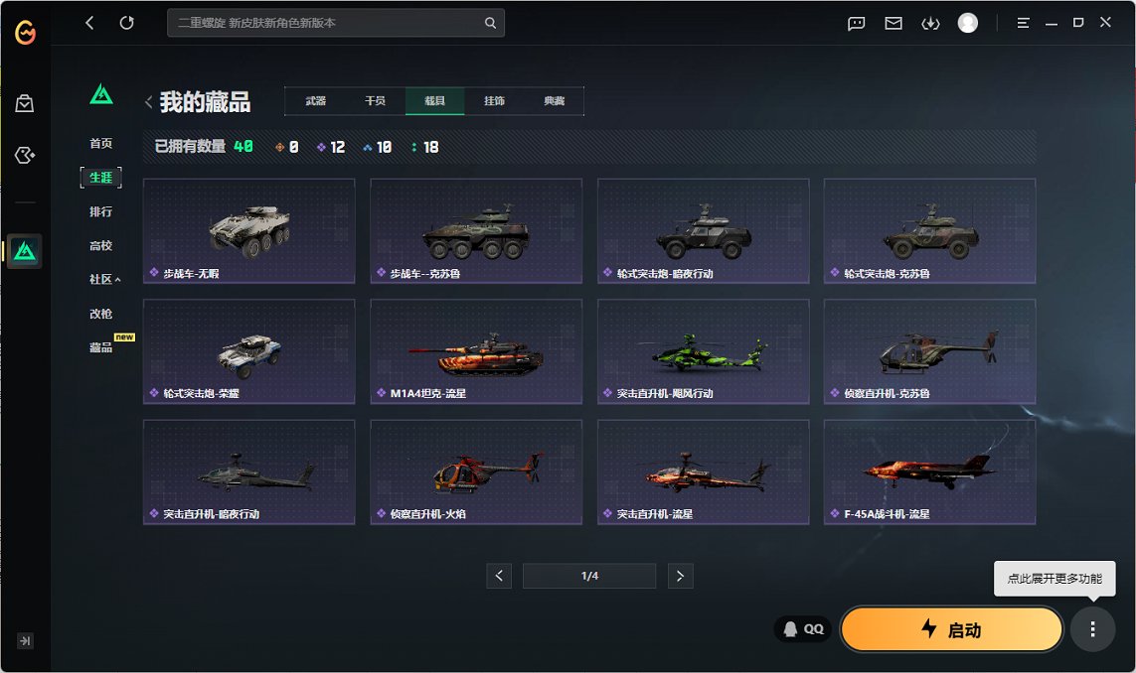This screenshot has width=1136, height=673.
Task: Select the M1A4坦克-流星 vehicle card
Action: 475,351
